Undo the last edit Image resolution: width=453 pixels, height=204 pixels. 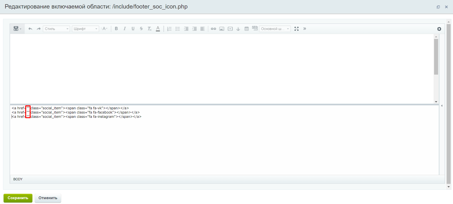pyautogui.click(x=30, y=29)
